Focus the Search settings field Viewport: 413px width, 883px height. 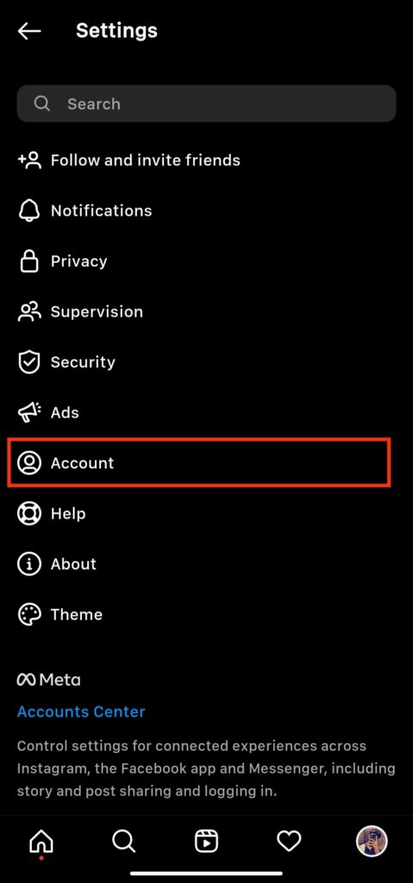pos(206,103)
